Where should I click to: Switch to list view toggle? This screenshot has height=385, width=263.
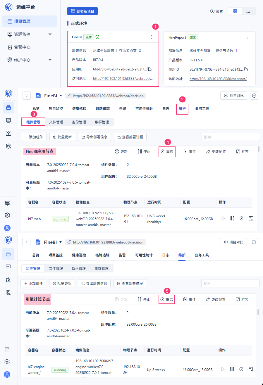248,11
